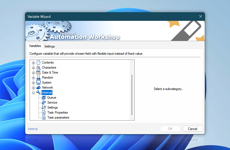Select the highlighted Internal tree item
Viewport: 230px width, 150px height.
(47, 92)
